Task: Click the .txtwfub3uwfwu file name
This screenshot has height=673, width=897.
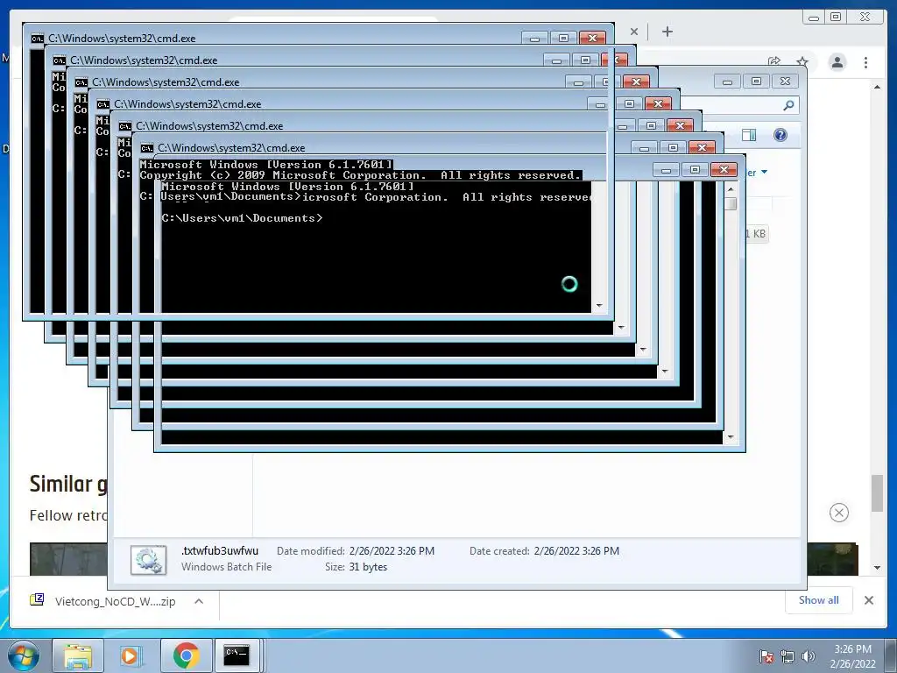Action: 220,550
